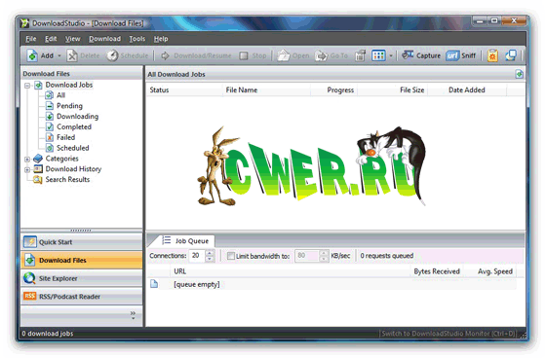Enable the Limit bandwidth checkbox
The width and height of the screenshot is (546, 358).
pos(230,256)
